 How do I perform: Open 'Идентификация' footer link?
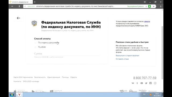pos(54,77)
